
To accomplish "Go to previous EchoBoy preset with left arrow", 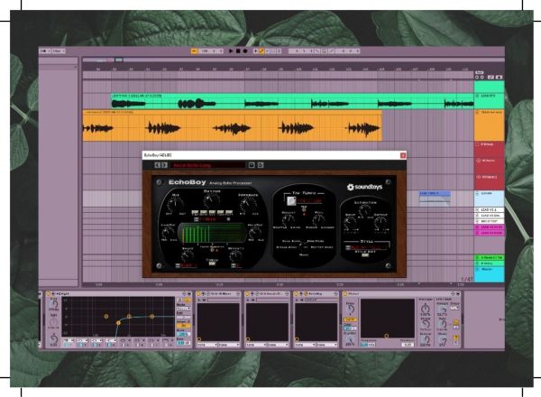I will [x=156, y=165].
